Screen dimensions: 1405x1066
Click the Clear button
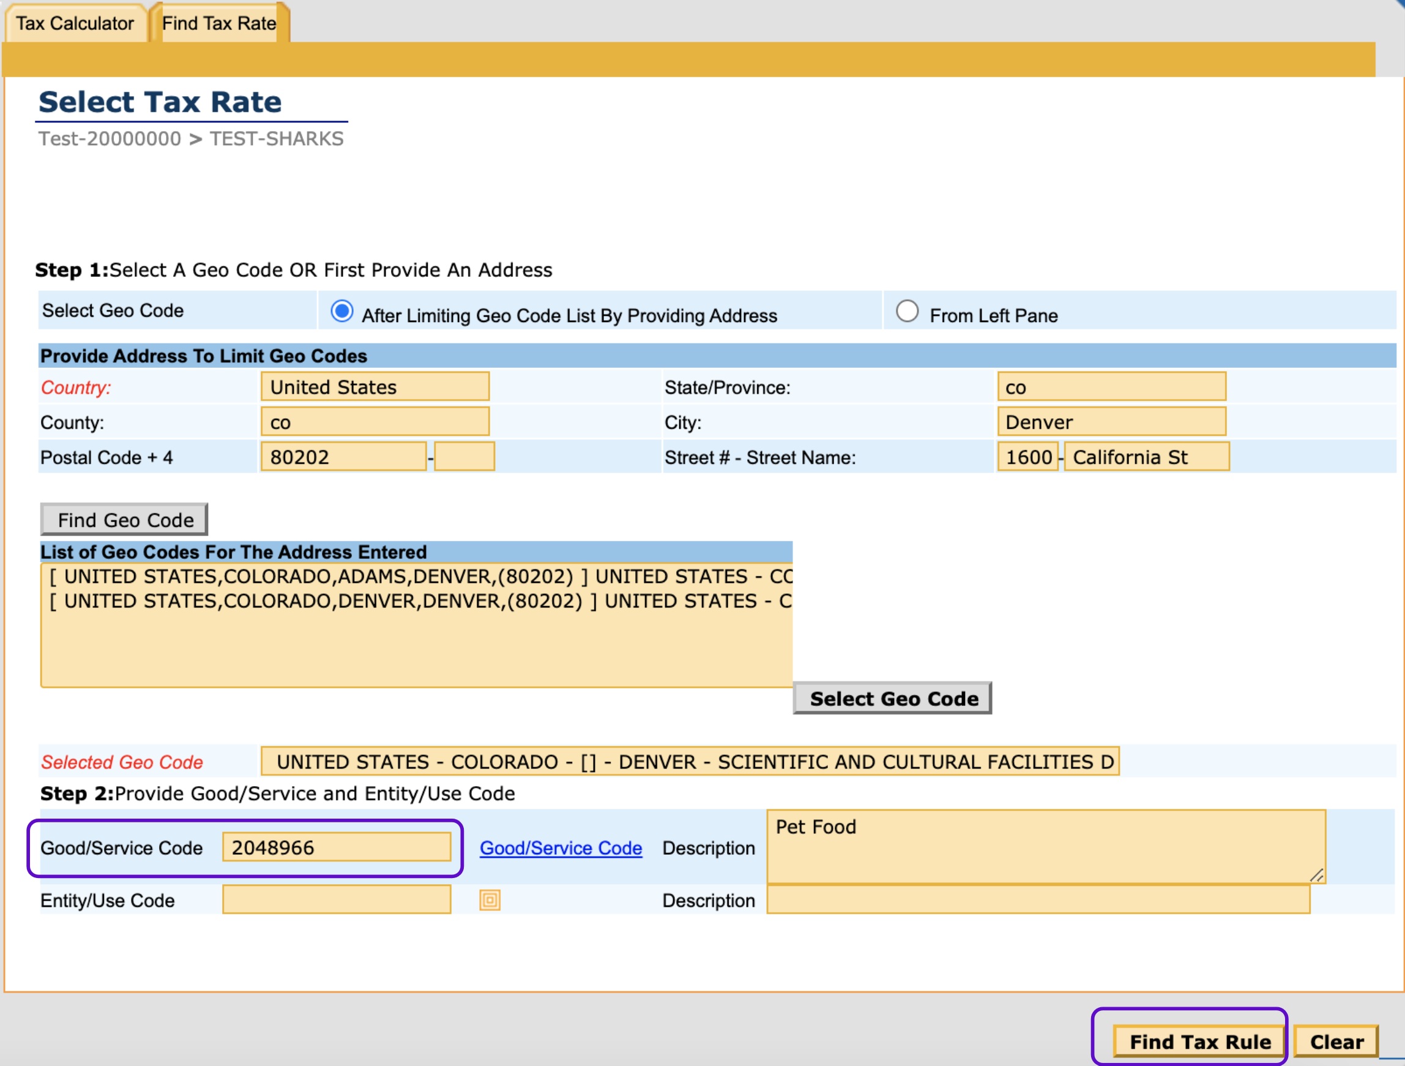point(1336,1042)
